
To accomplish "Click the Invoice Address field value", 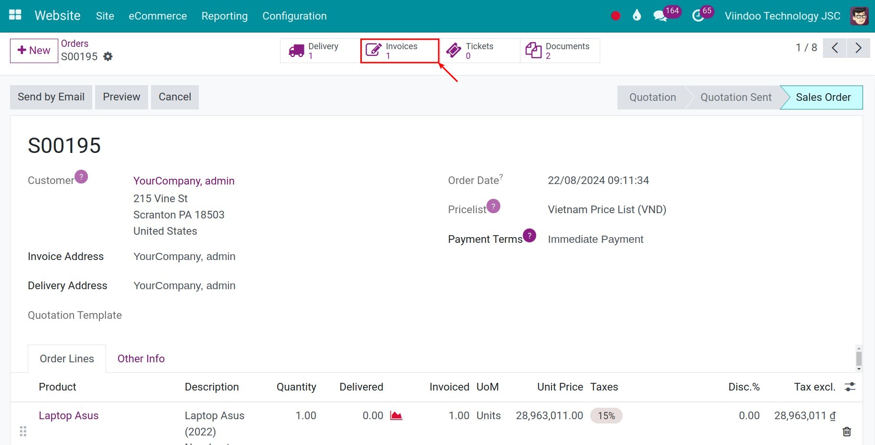I will (184, 257).
